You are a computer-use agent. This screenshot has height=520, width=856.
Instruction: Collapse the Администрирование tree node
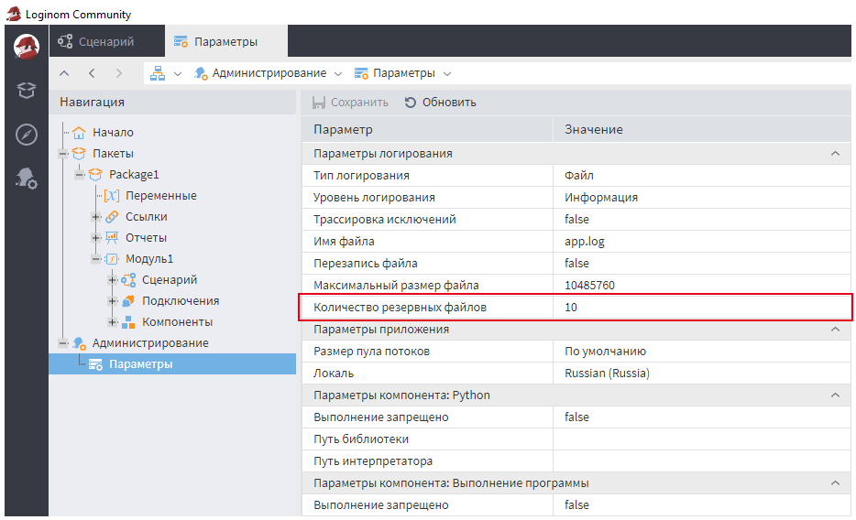tap(63, 343)
